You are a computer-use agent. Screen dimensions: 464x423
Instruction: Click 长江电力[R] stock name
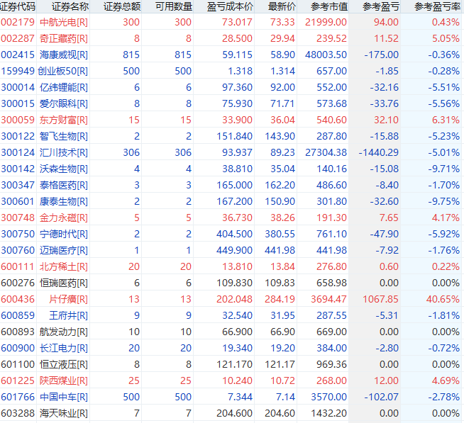[x=64, y=348]
